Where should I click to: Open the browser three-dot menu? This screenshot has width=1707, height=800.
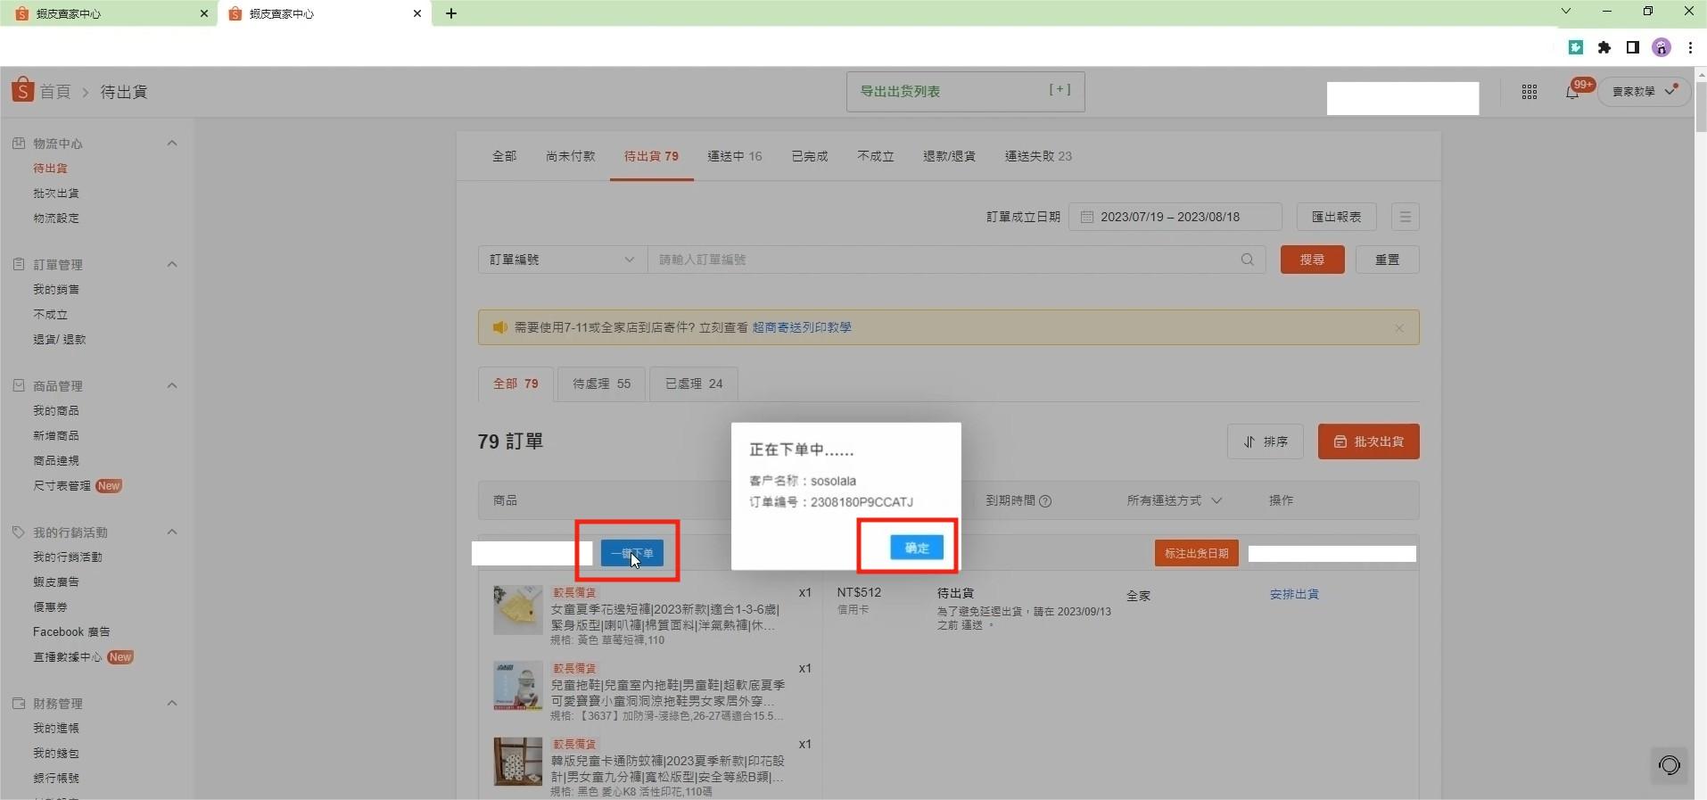(1689, 47)
